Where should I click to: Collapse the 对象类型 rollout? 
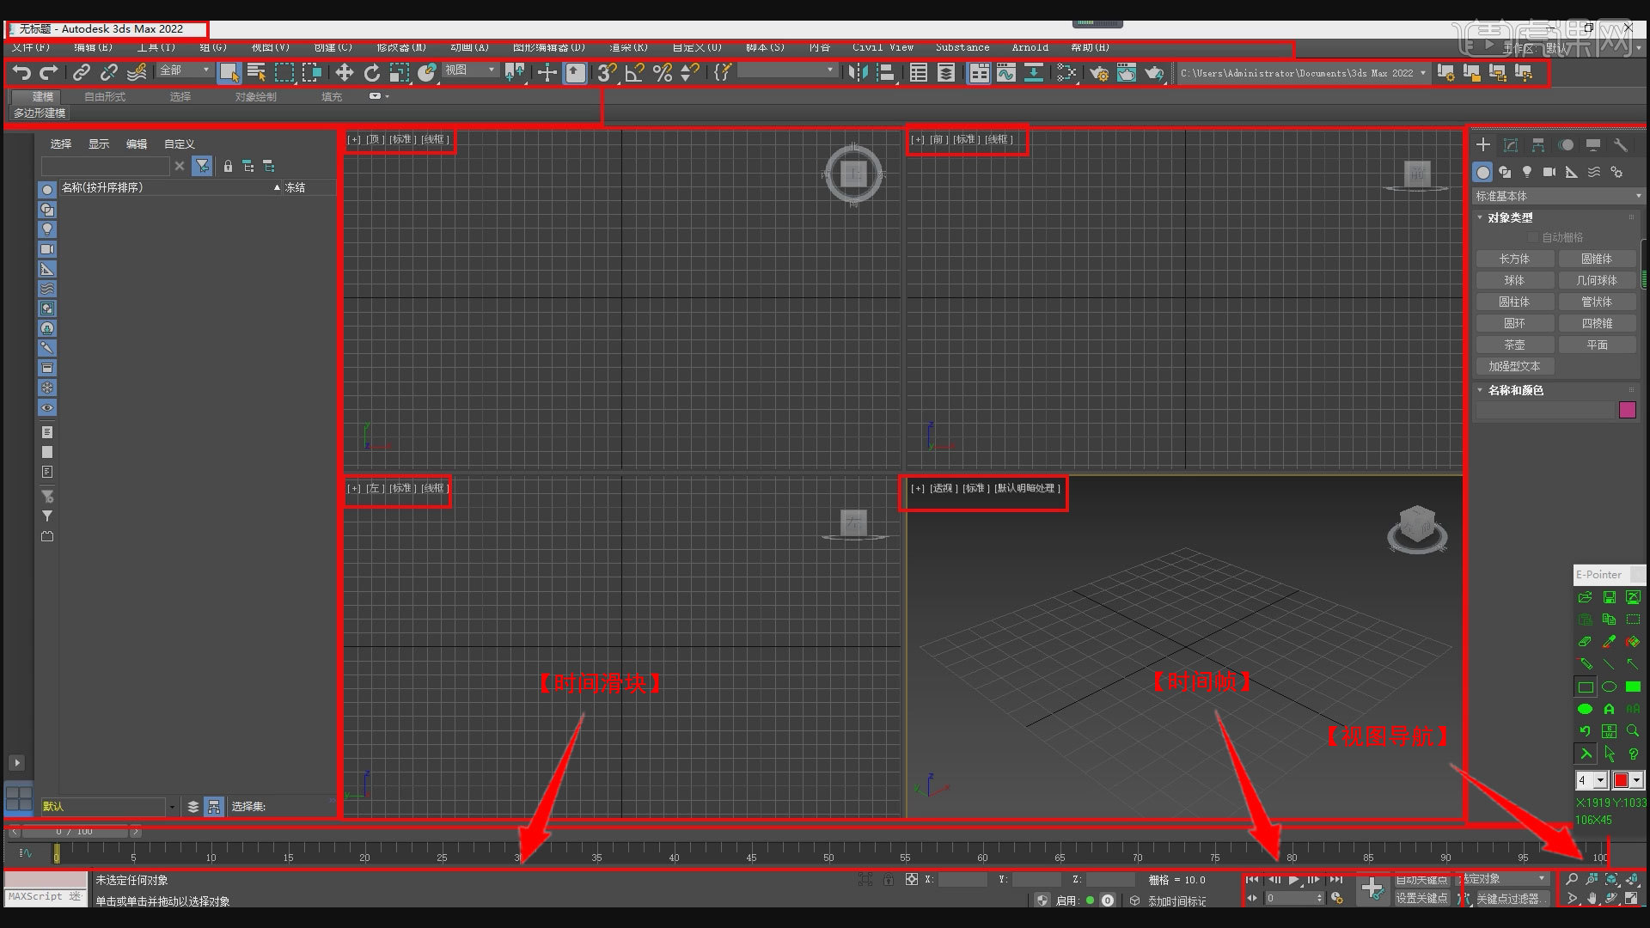pos(1510,217)
